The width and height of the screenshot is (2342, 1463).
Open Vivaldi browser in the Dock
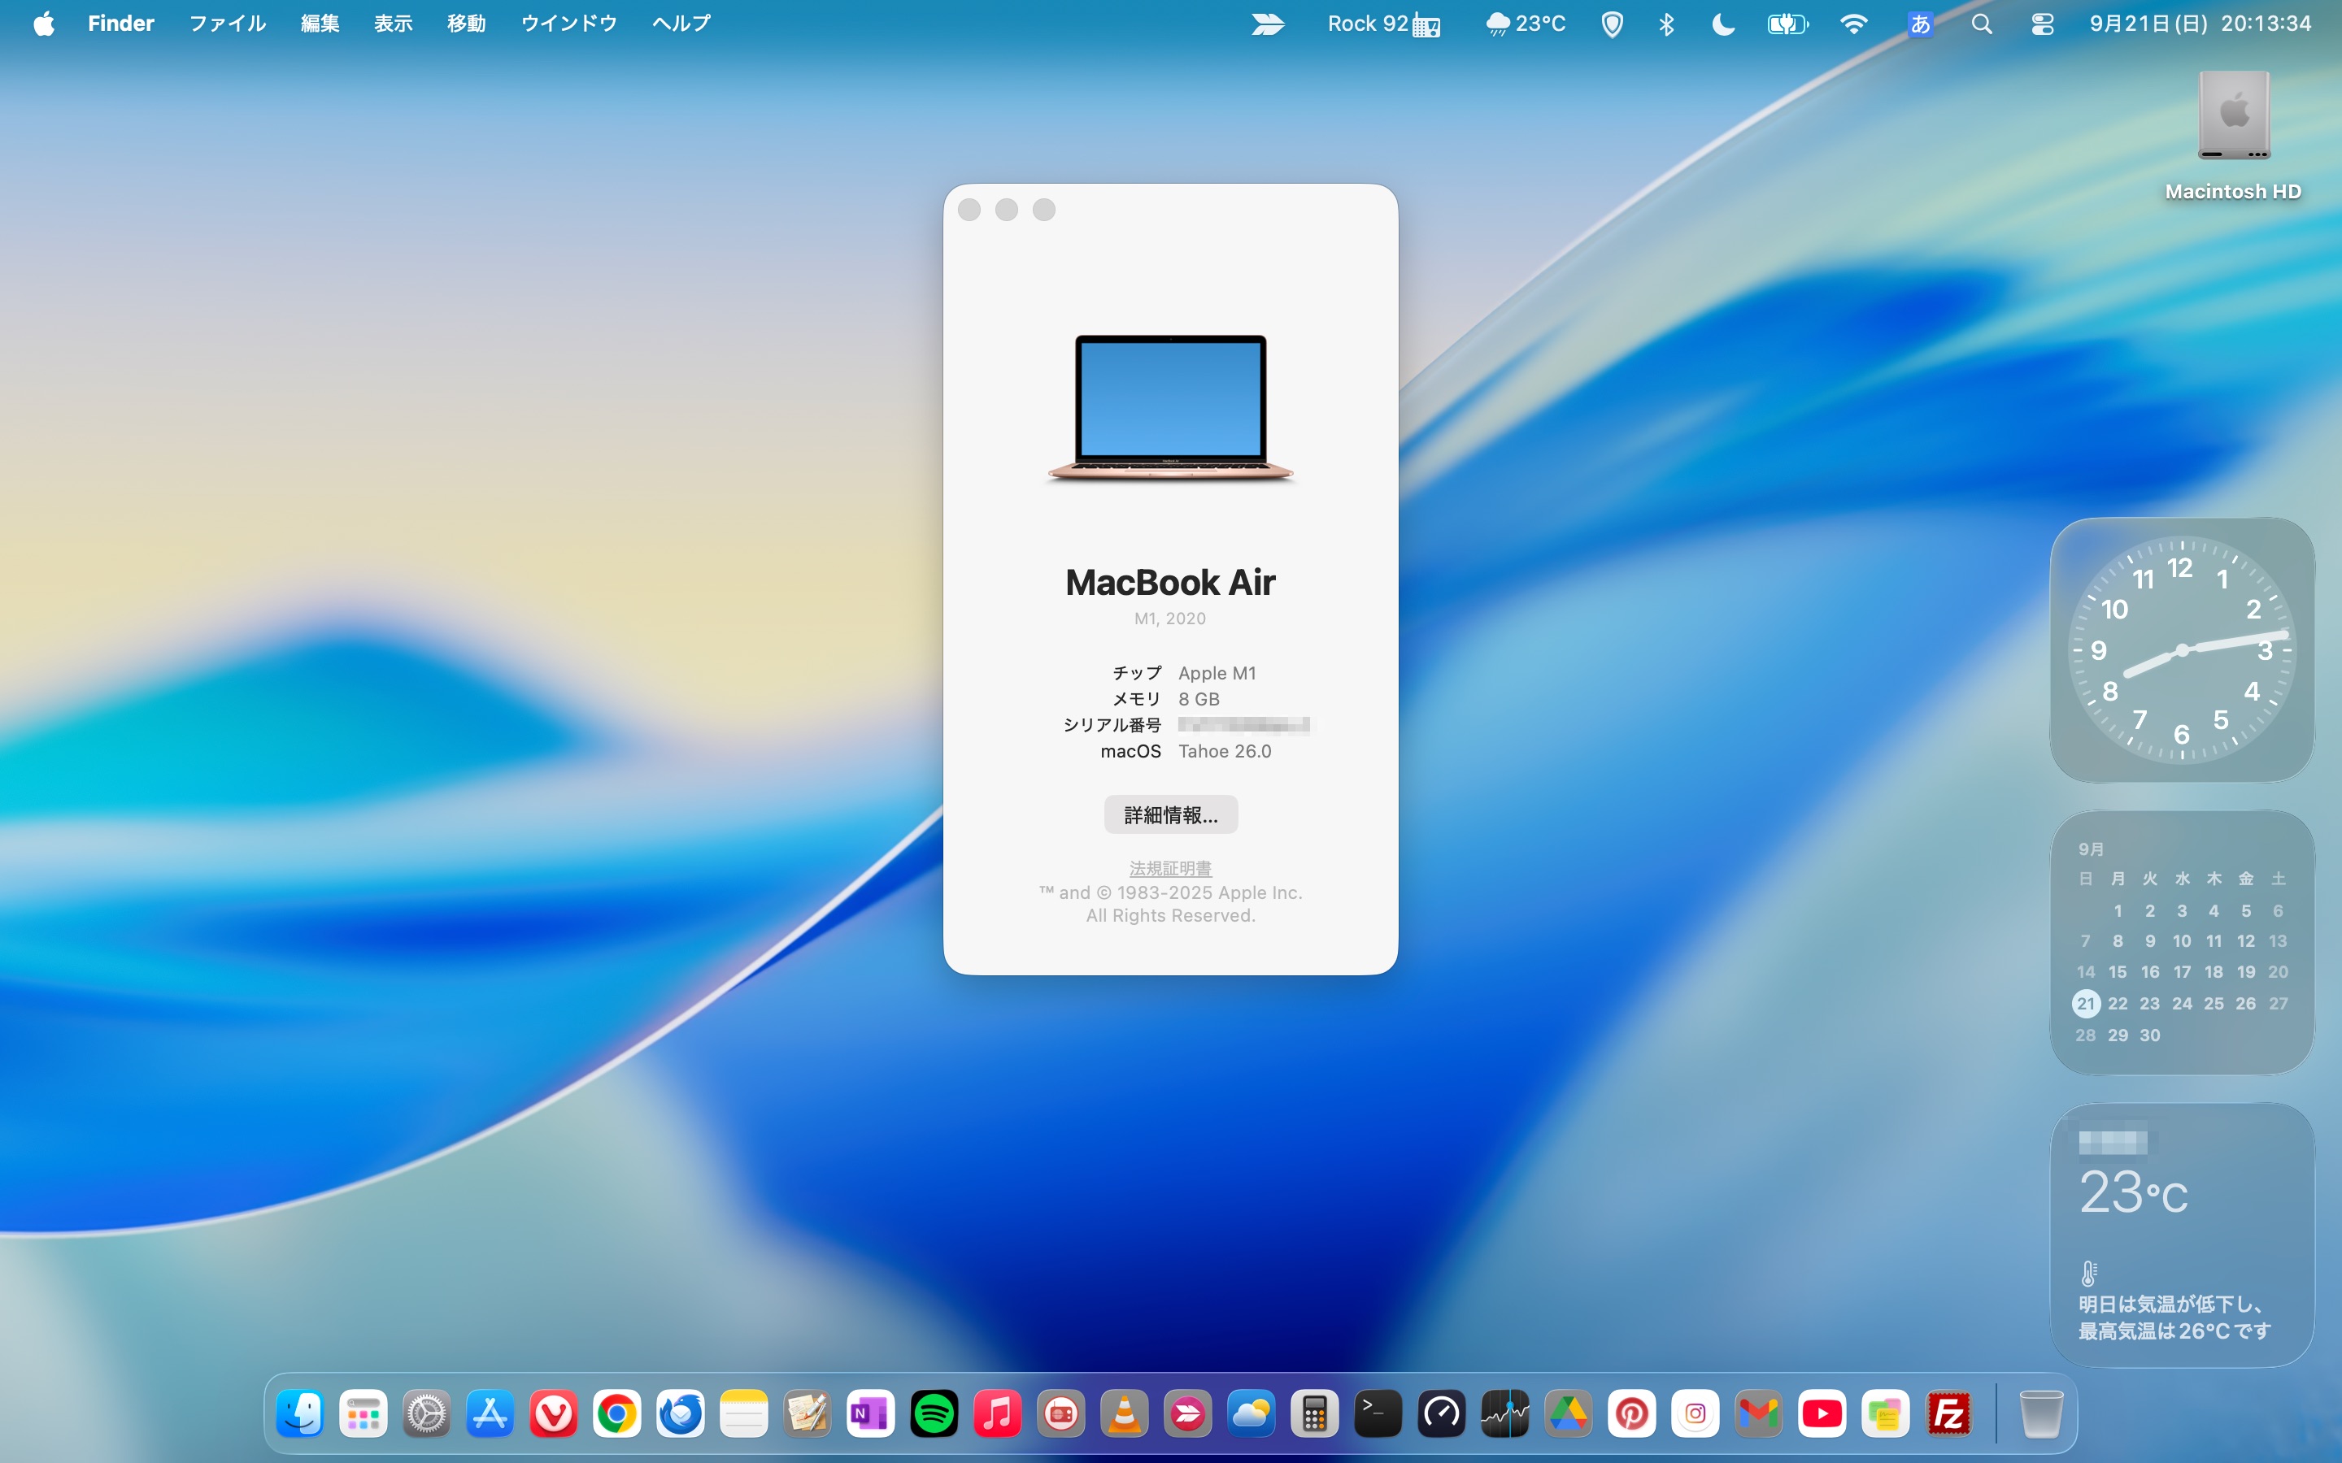pos(554,1414)
